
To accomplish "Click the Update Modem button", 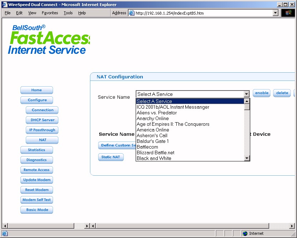I will point(36,180).
